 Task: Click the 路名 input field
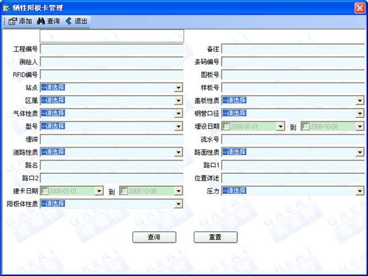pyautogui.click(x=112, y=165)
